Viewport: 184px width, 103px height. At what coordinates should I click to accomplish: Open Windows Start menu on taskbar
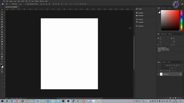click(2, 101)
